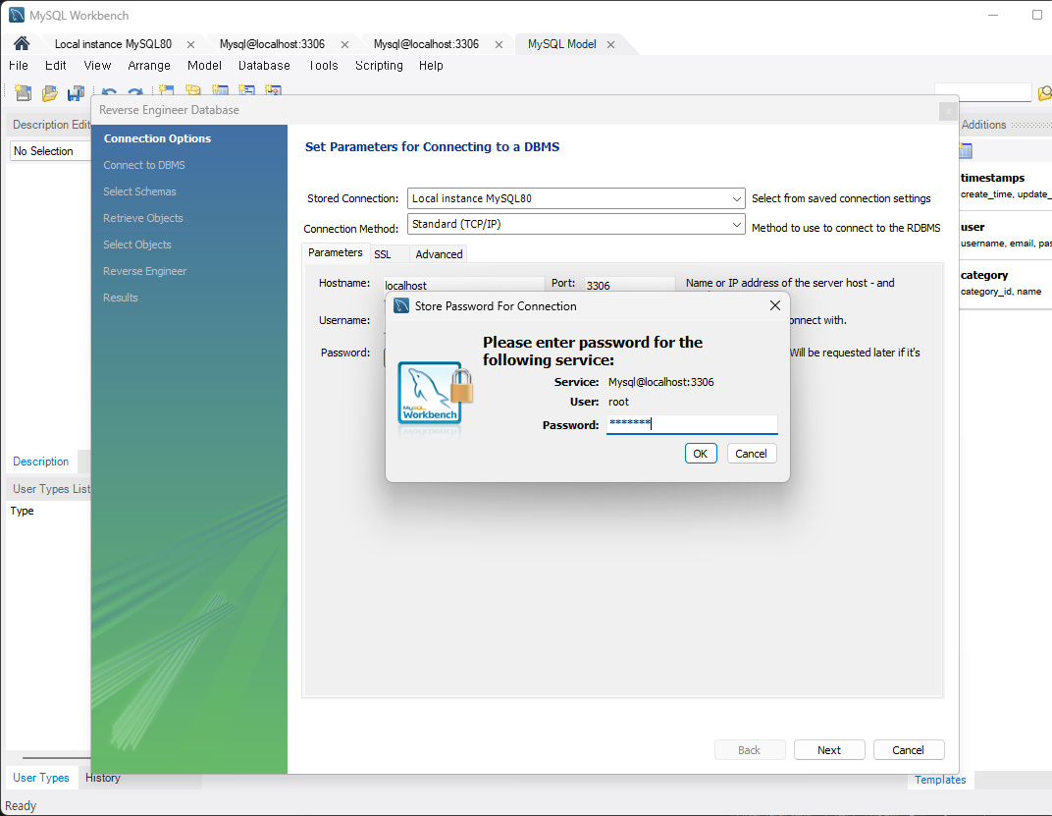Switch to the History tab
Screen dimensions: 1052x816
click(103, 778)
